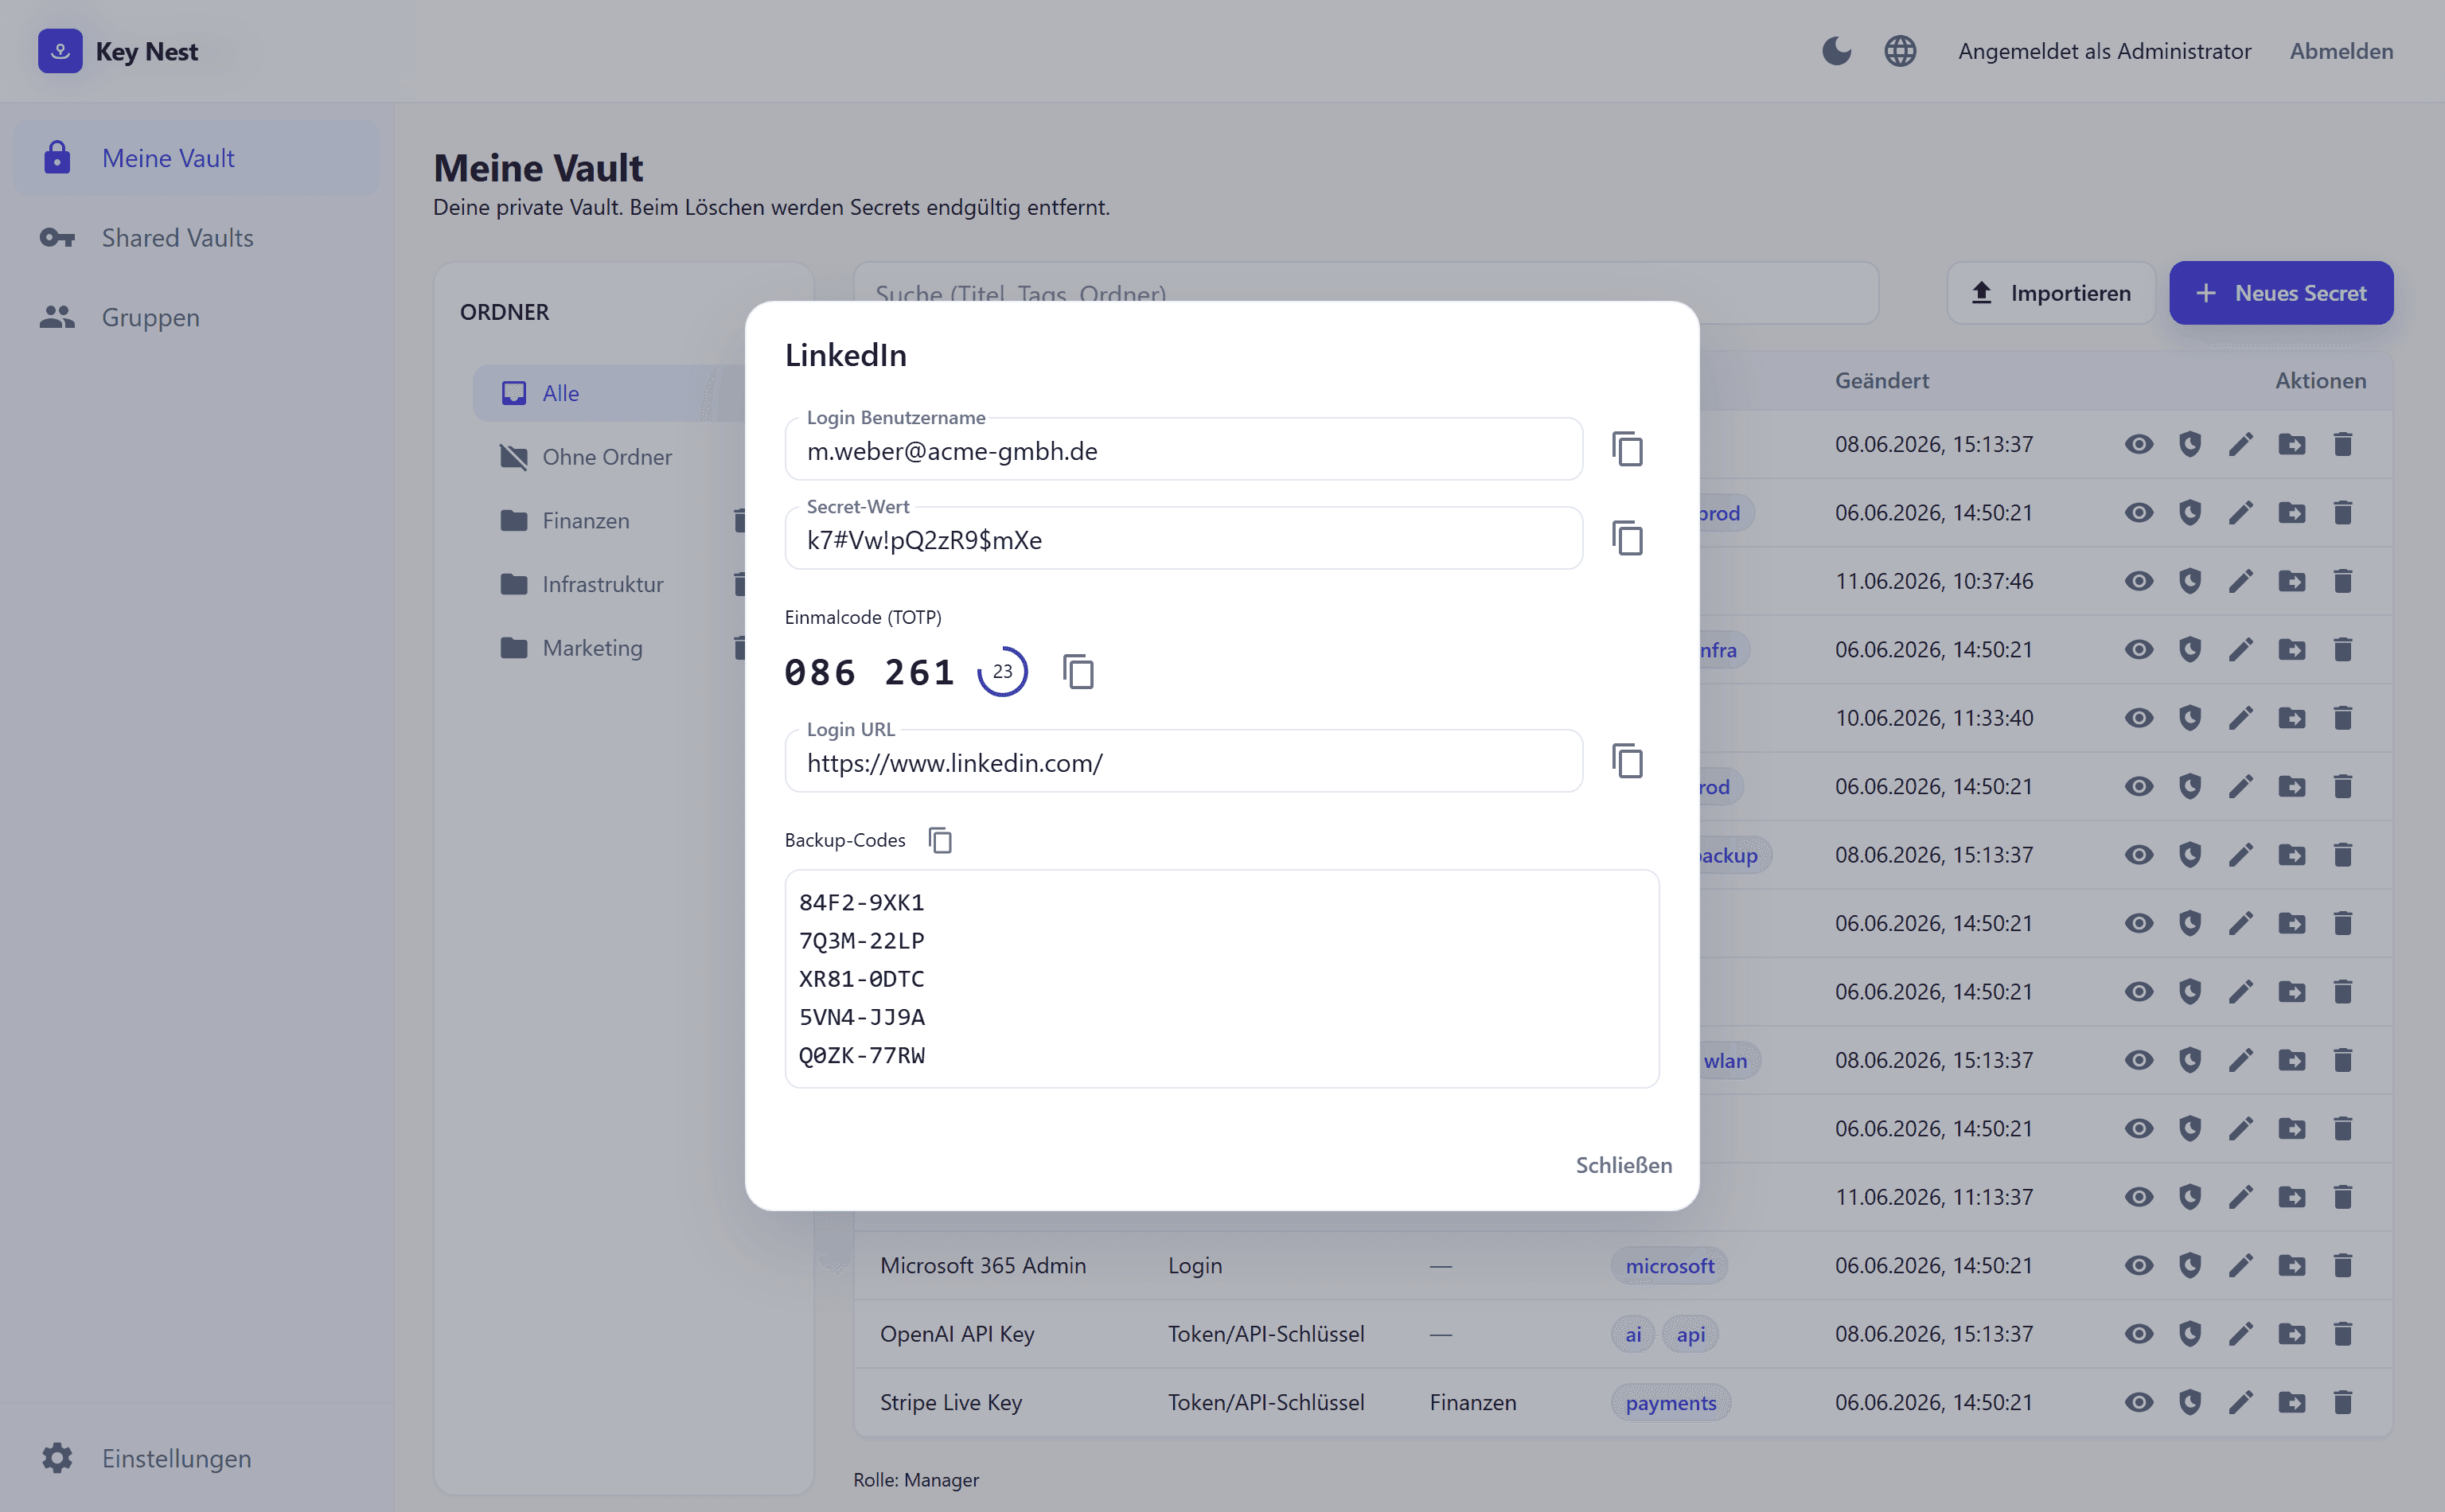Show Stripe Live Key secret details

coord(2139,1402)
